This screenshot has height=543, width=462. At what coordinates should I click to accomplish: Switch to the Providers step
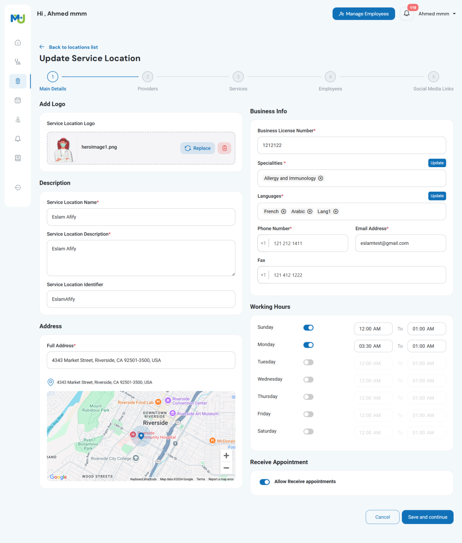coord(147,77)
